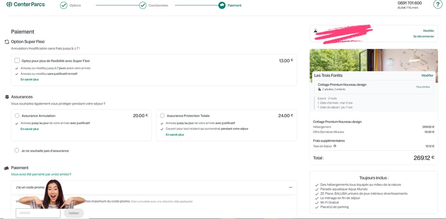Viewport: 446px width, 219px height.
Task: Click Paradis aquatique Aqua Mundo item
Action: coord(343,189)
